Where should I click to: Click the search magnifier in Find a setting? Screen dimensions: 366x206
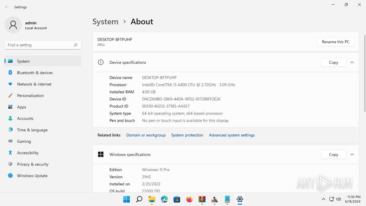tap(76, 45)
